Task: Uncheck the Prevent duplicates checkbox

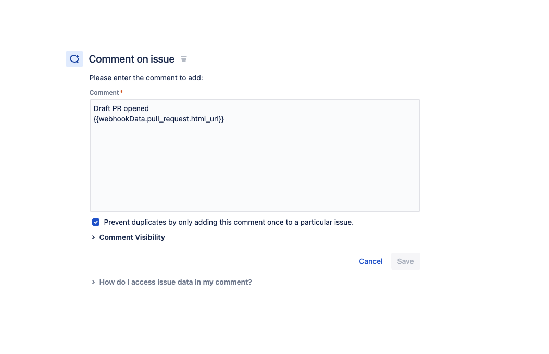Action: pyautogui.click(x=96, y=222)
